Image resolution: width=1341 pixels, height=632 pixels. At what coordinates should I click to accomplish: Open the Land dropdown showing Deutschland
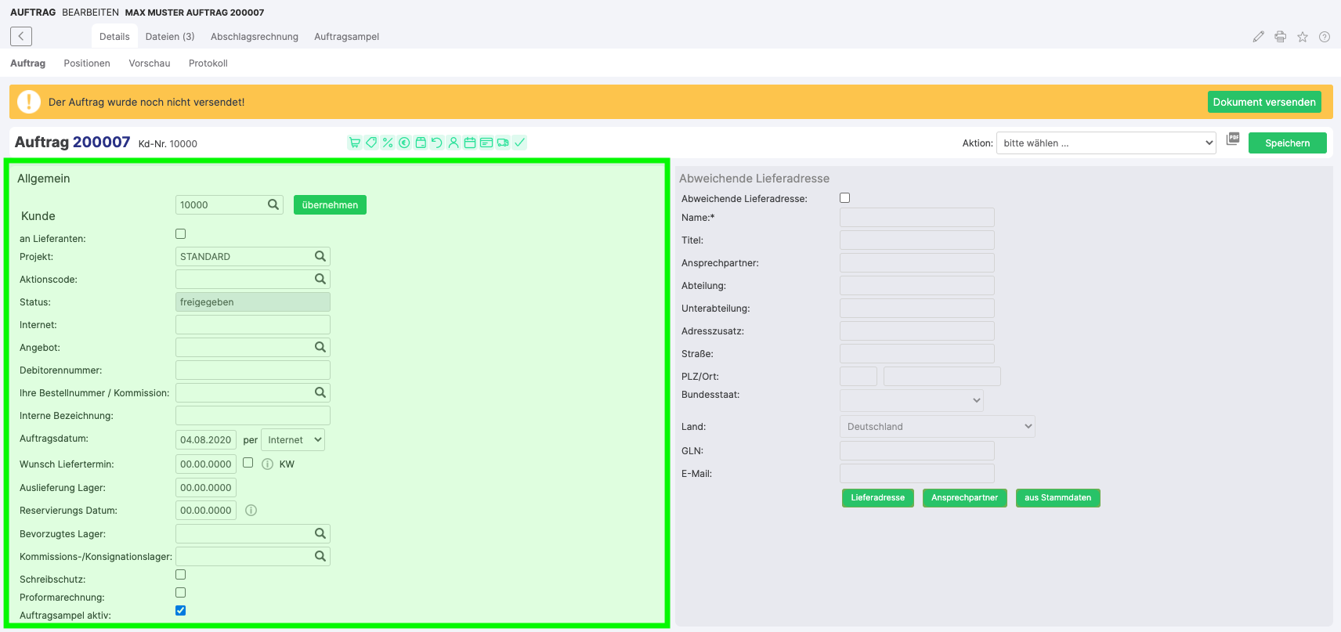(x=937, y=427)
